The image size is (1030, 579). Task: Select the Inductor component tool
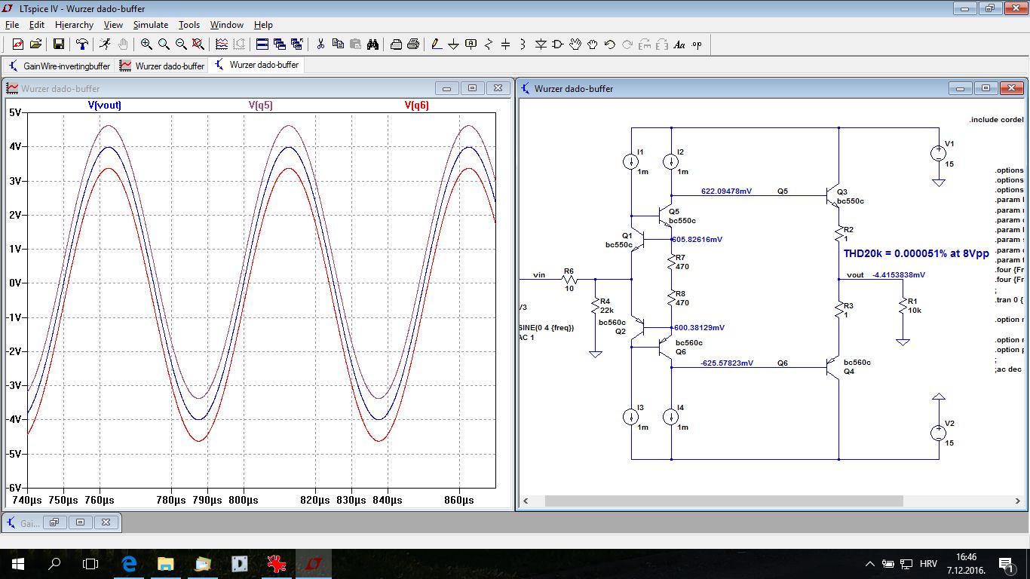[523, 44]
